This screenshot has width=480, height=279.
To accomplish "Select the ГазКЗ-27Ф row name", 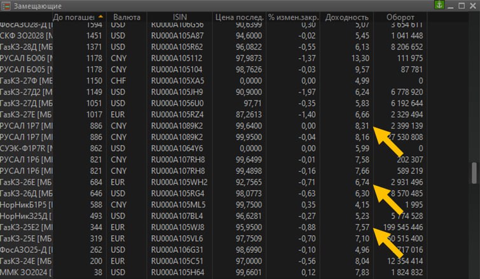I will point(26,81).
